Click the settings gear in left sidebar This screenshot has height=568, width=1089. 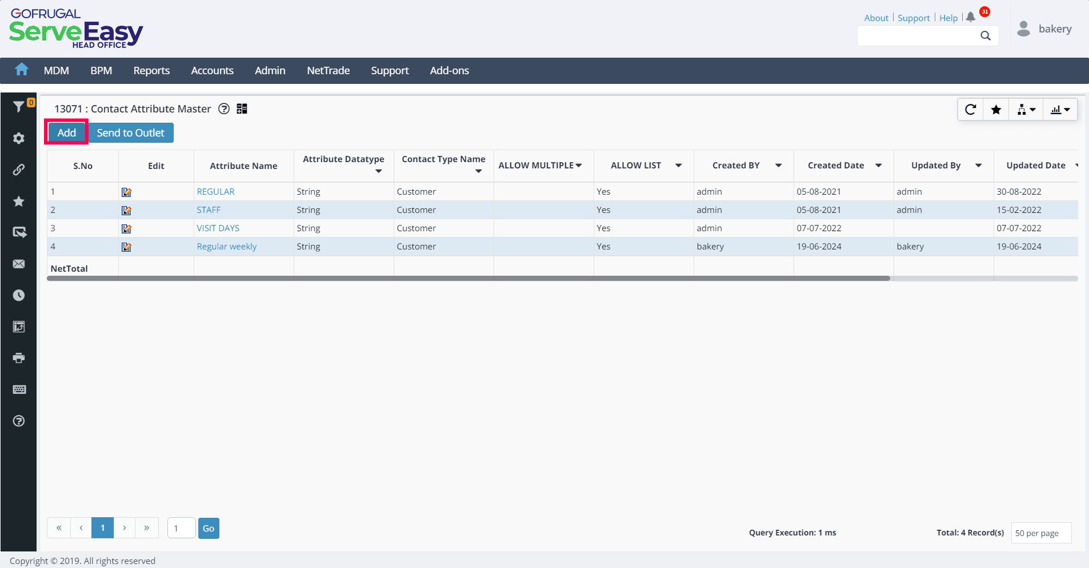coord(19,138)
